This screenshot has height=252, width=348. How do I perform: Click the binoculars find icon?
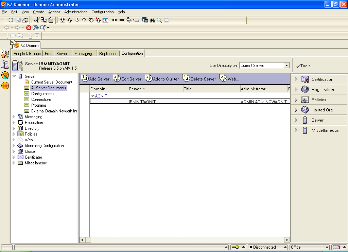[152, 20]
